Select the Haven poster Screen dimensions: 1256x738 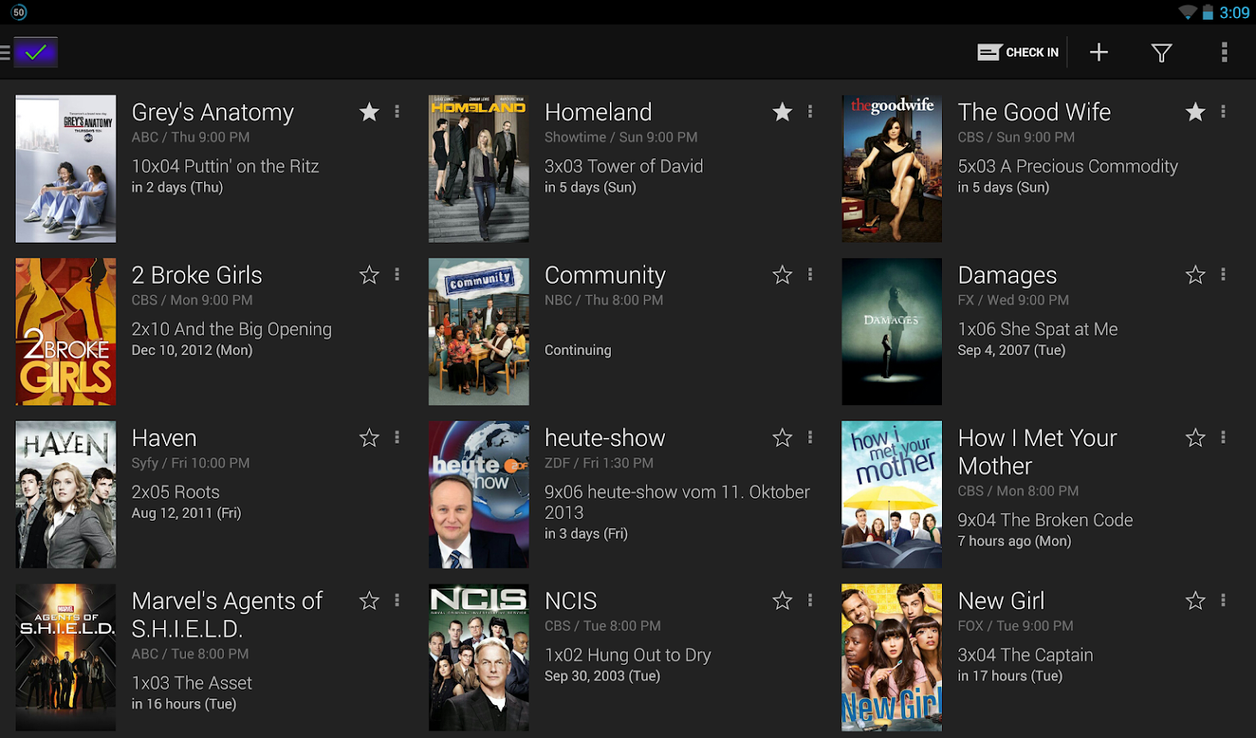pyautogui.click(x=66, y=494)
